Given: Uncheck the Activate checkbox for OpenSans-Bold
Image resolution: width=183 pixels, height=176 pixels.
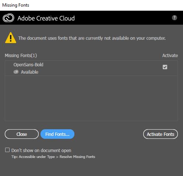Looking at the screenshot, I should (x=165, y=67).
